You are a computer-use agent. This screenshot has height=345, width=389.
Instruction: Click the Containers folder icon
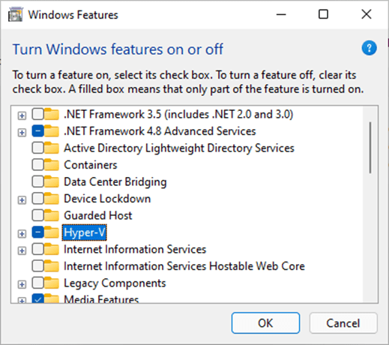(52, 165)
